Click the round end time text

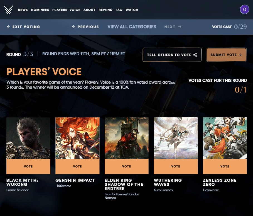click(x=83, y=54)
